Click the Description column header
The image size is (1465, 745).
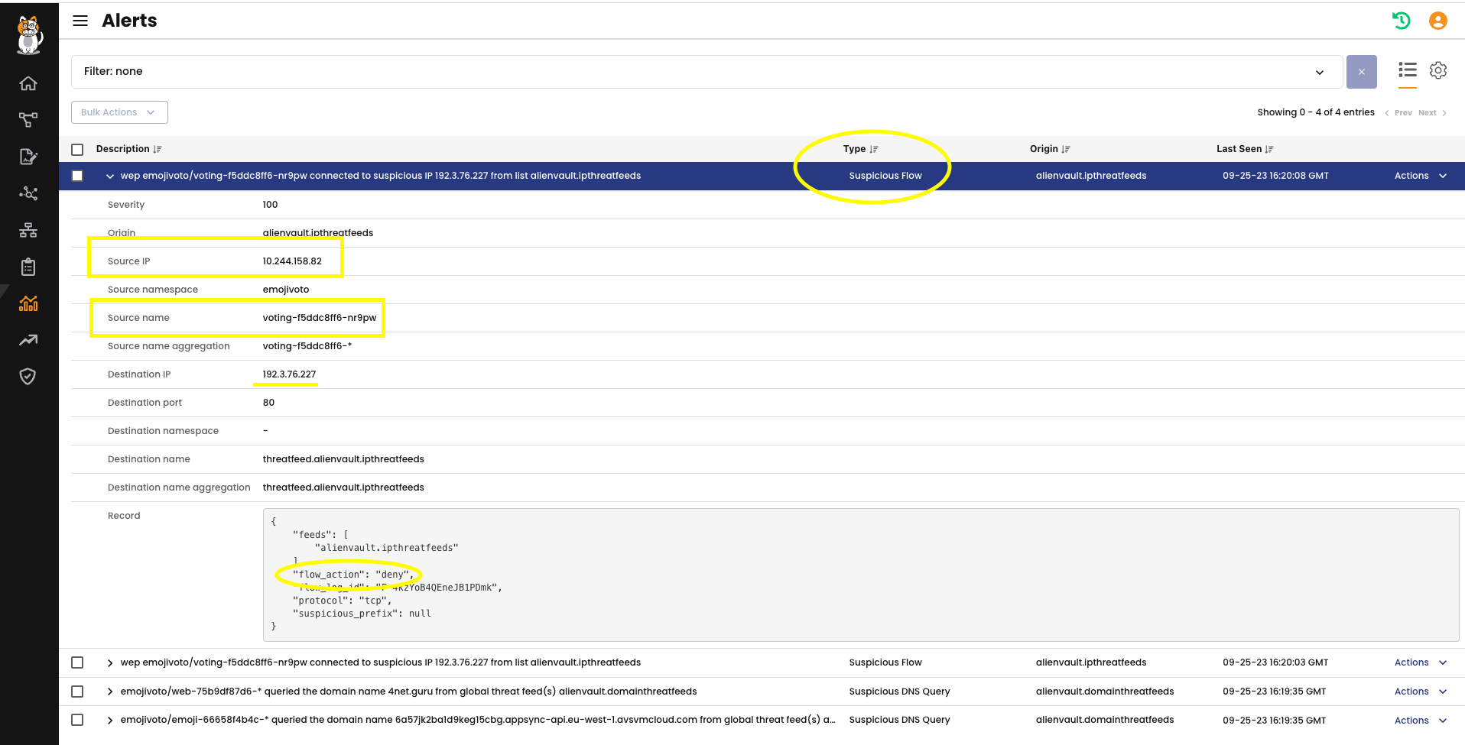122,149
